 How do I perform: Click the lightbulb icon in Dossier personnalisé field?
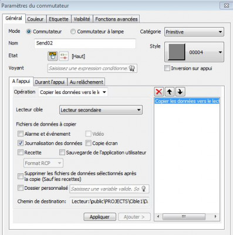(144, 189)
